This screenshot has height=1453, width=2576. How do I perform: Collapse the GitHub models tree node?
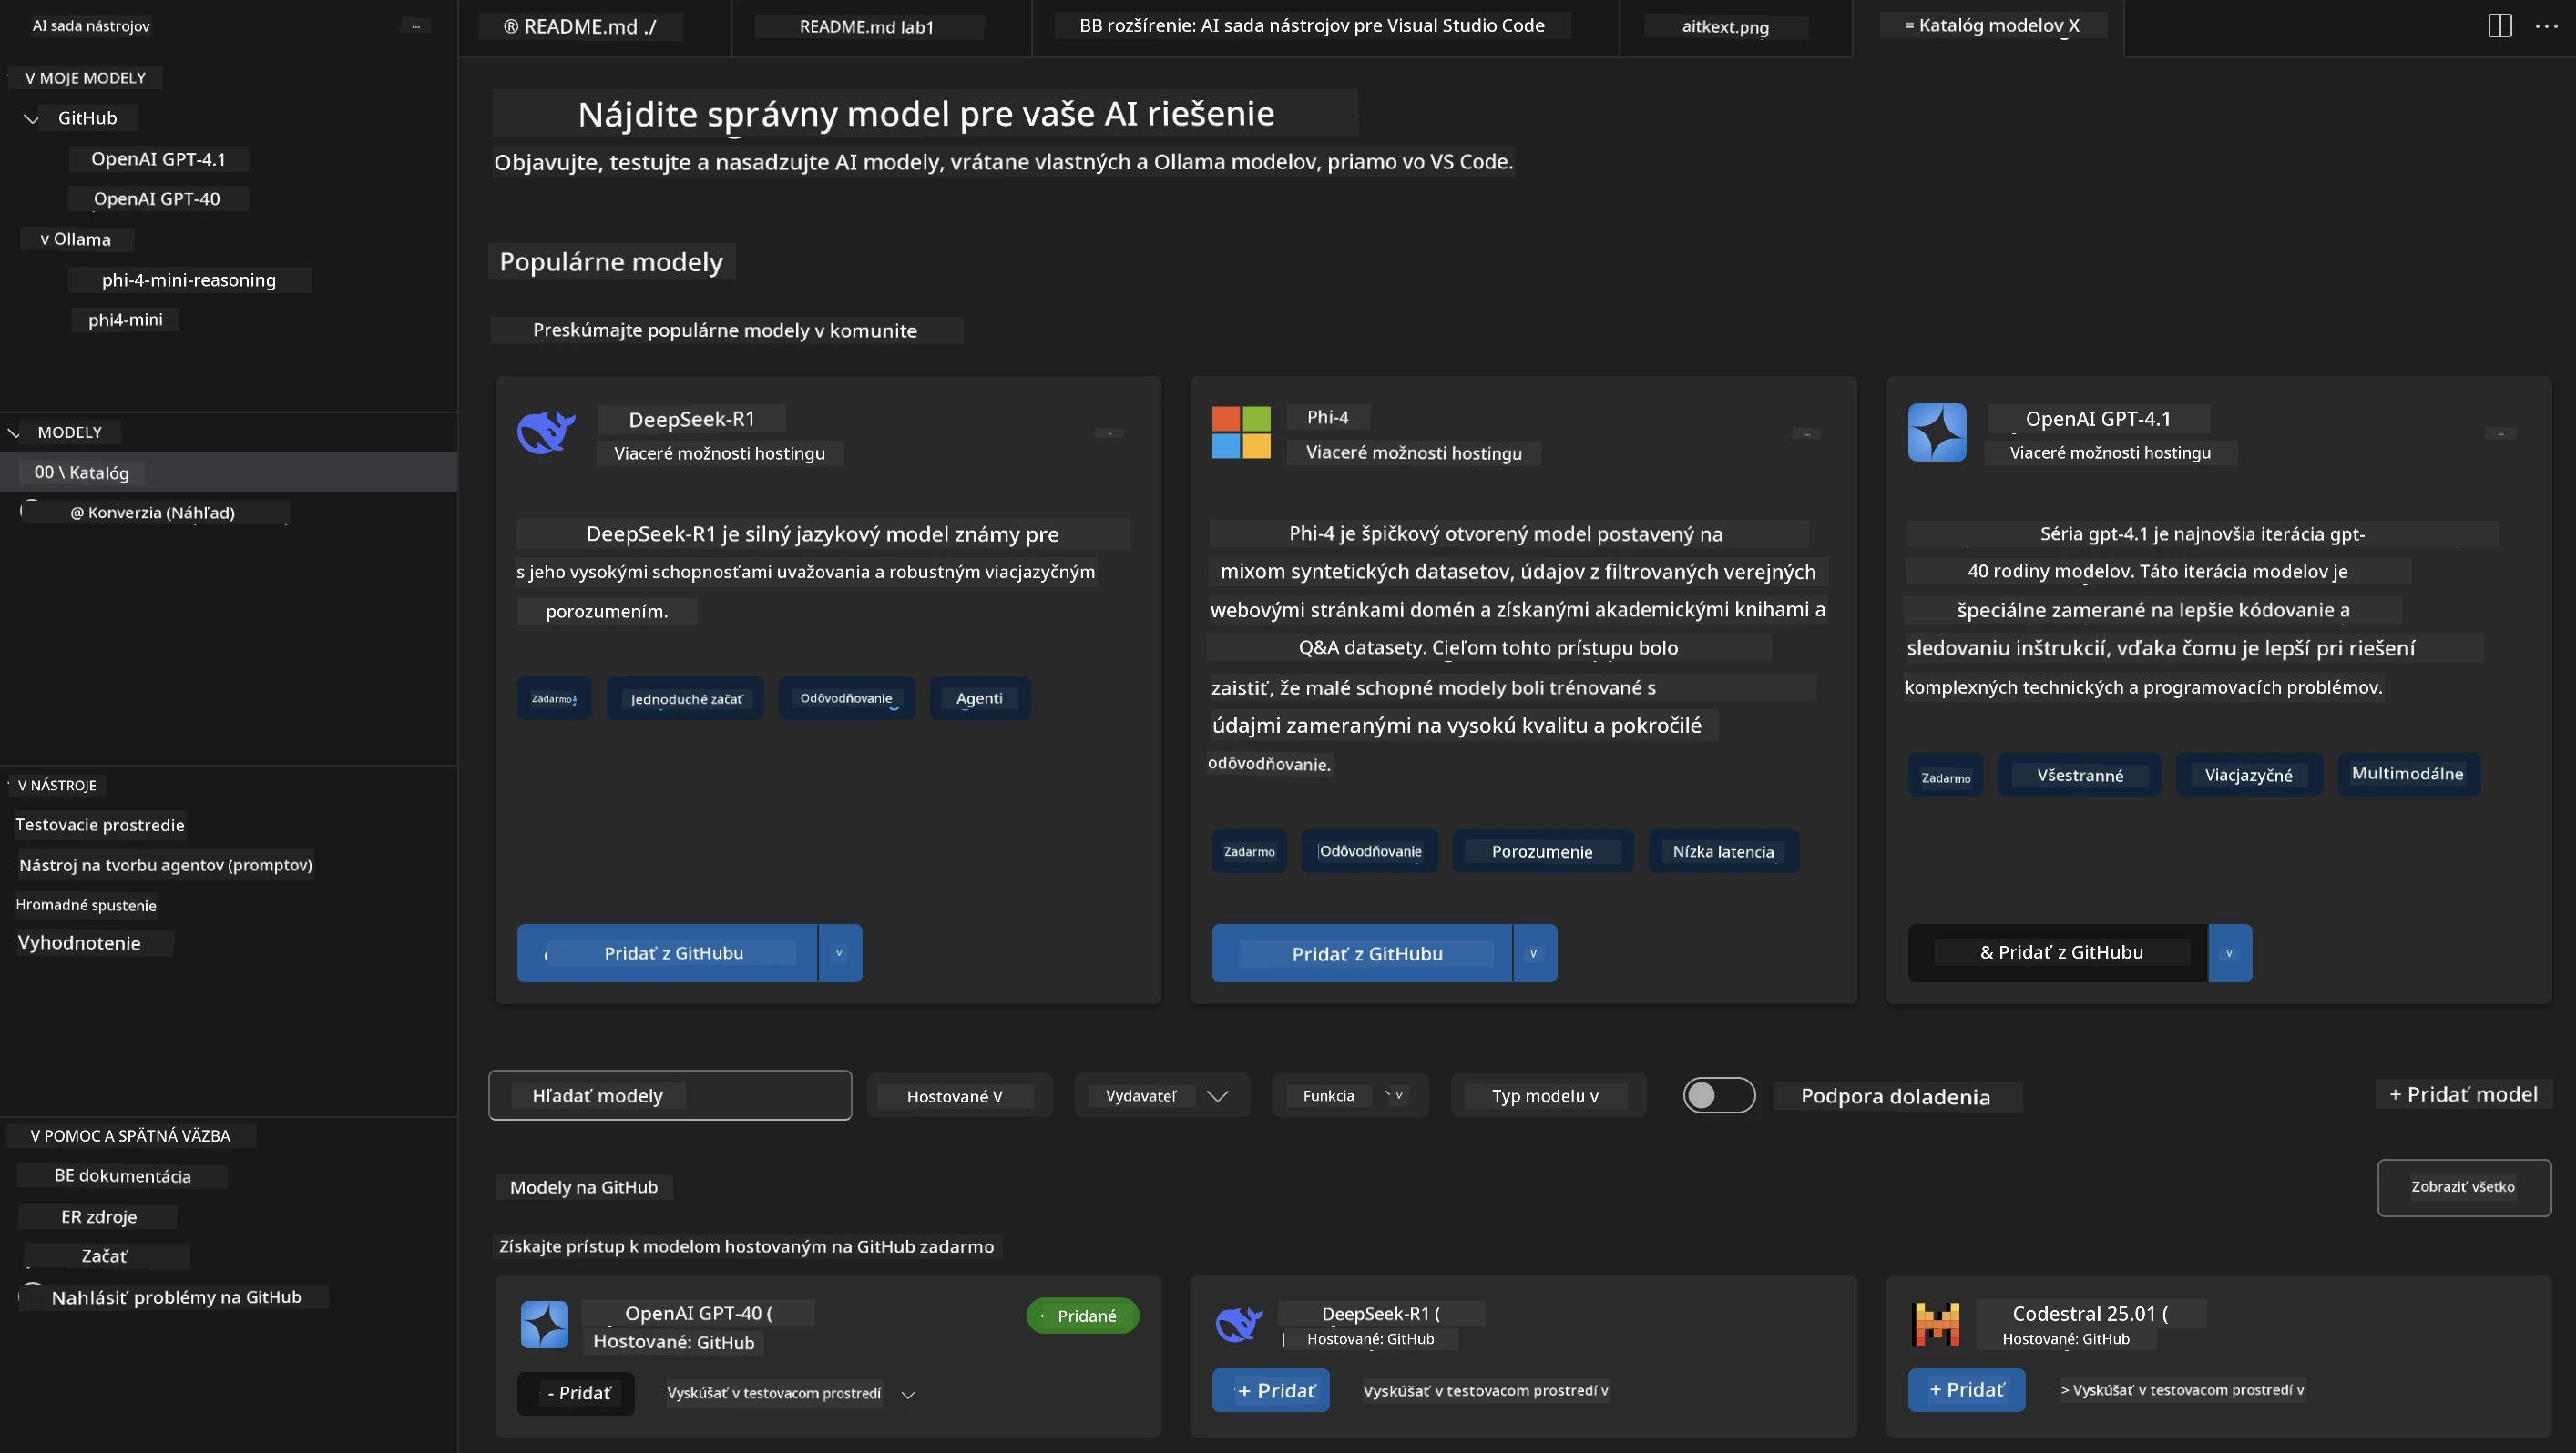pos(31,119)
